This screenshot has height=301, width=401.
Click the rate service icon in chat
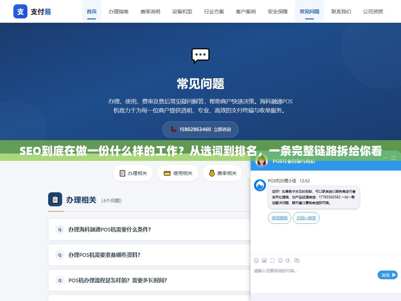(280, 261)
